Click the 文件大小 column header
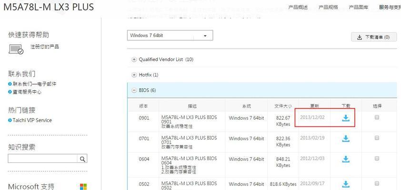 point(283,106)
